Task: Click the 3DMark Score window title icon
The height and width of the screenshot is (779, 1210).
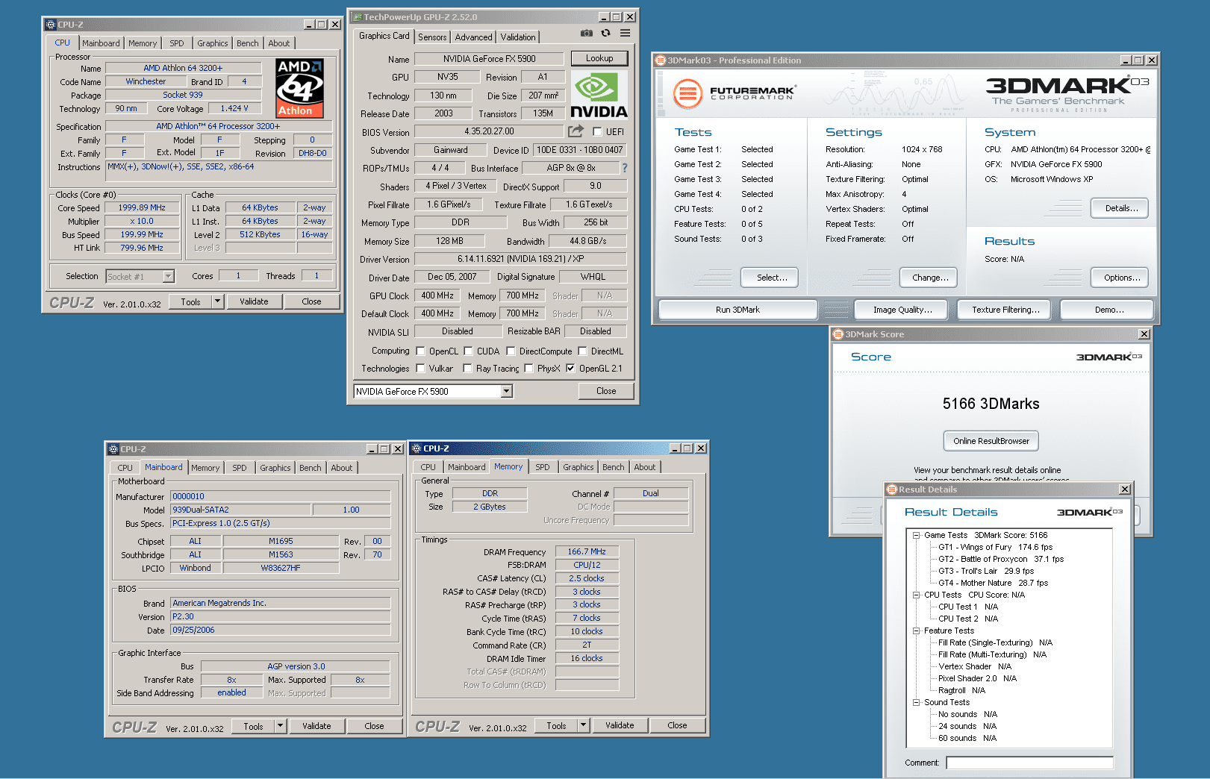Action: tap(838, 334)
